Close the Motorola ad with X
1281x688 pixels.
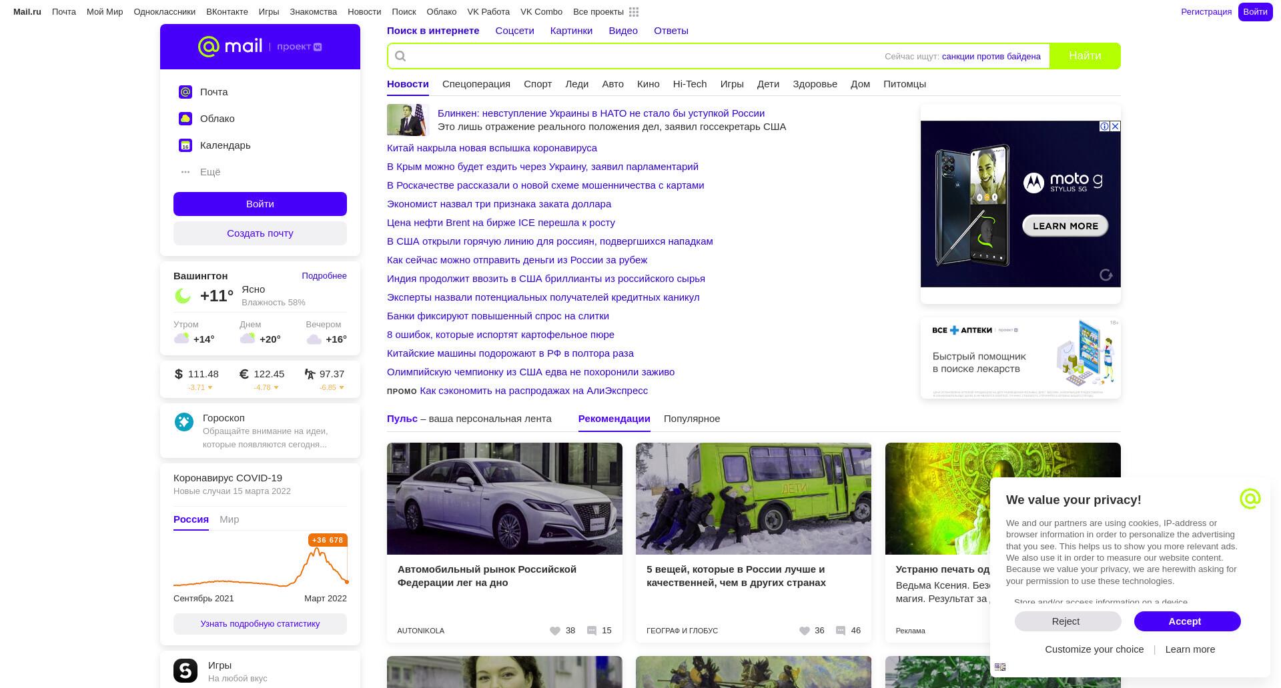tap(1115, 126)
